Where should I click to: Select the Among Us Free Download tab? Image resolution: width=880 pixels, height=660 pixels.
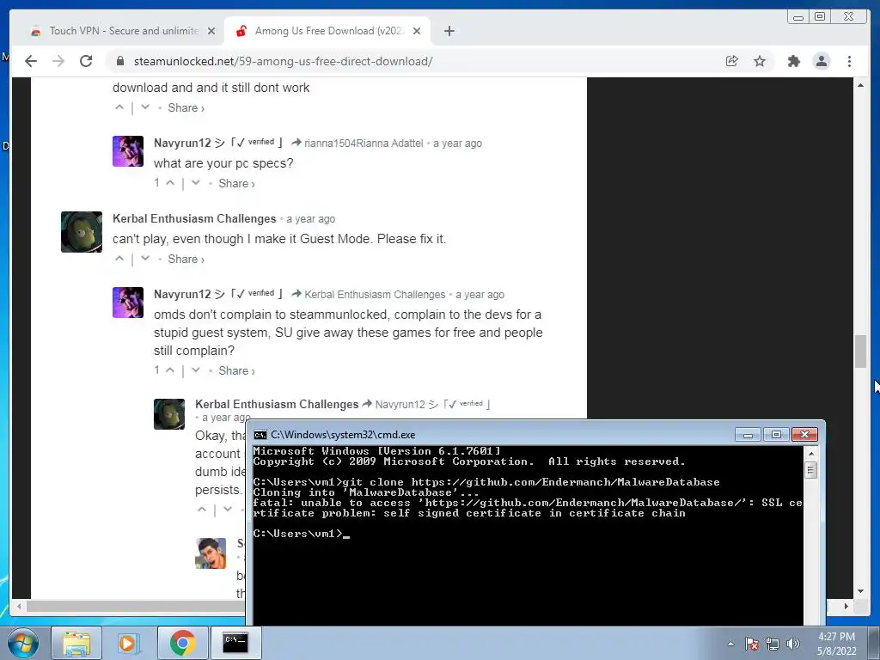coord(327,31)
